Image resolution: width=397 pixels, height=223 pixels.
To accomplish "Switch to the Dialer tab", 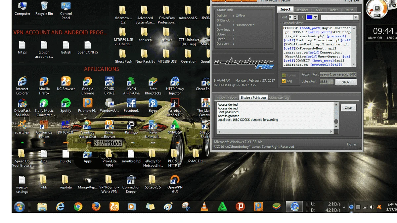I will click(x=334, y=10).
